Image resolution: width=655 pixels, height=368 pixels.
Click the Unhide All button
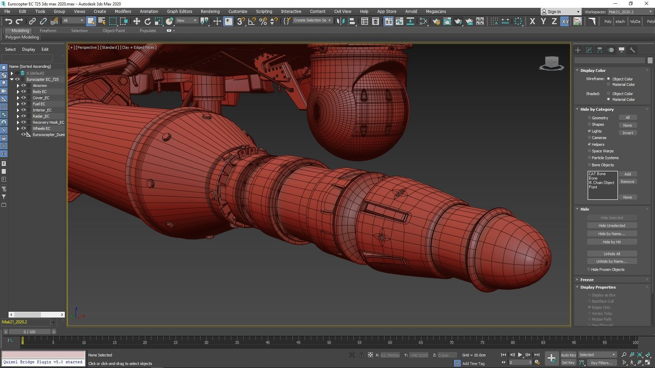coord(611,254)
